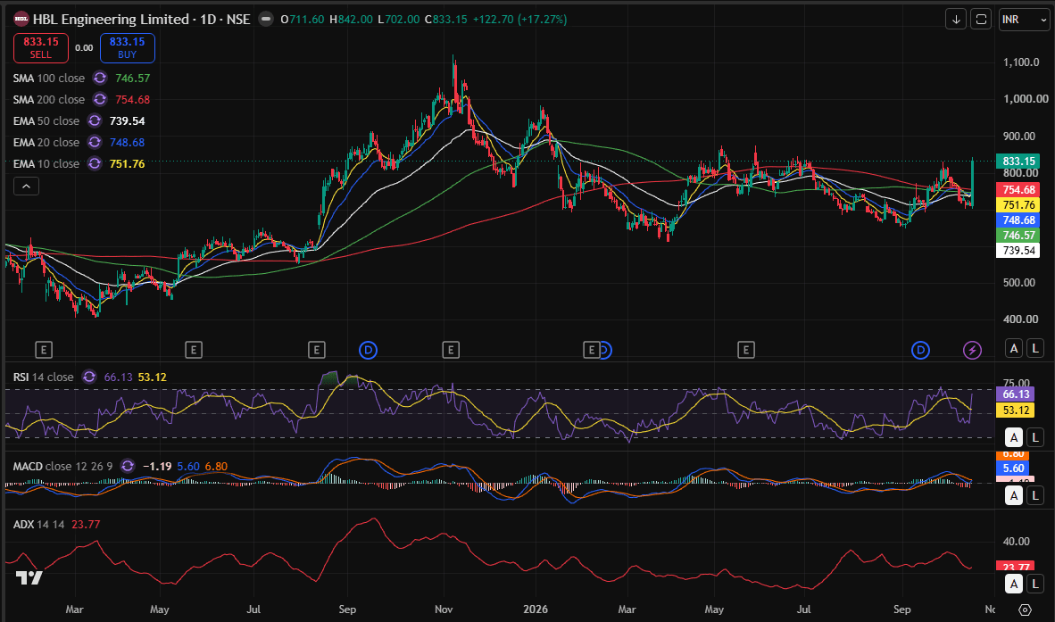
Task: Toggle auto scale A on the MACD pane
Action: click(x=1014, y=495)
